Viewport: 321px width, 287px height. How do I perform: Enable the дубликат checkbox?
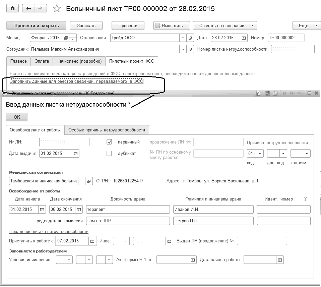point(109,154)
